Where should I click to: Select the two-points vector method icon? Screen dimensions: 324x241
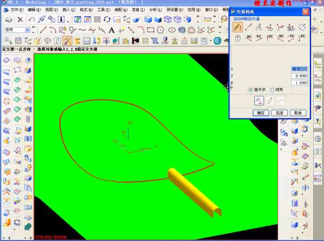248,27
